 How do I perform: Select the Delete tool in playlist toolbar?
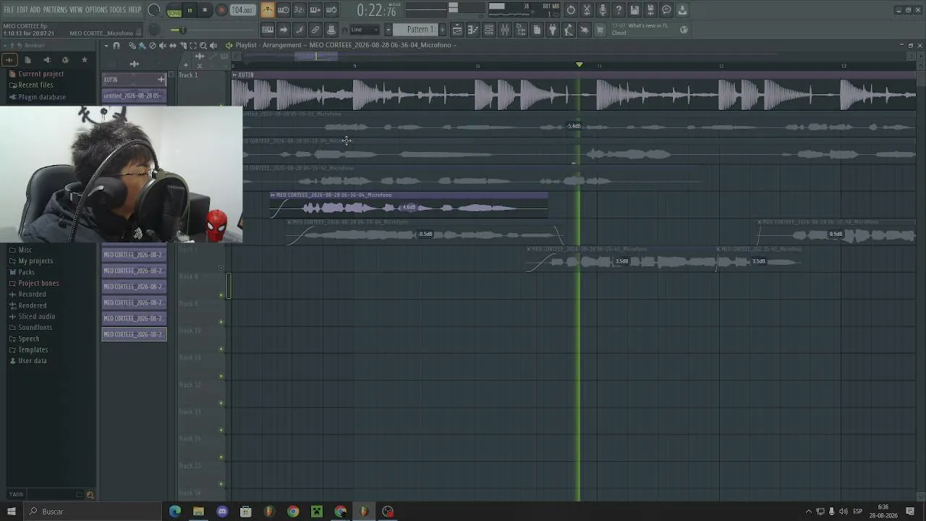pos(153,45)
